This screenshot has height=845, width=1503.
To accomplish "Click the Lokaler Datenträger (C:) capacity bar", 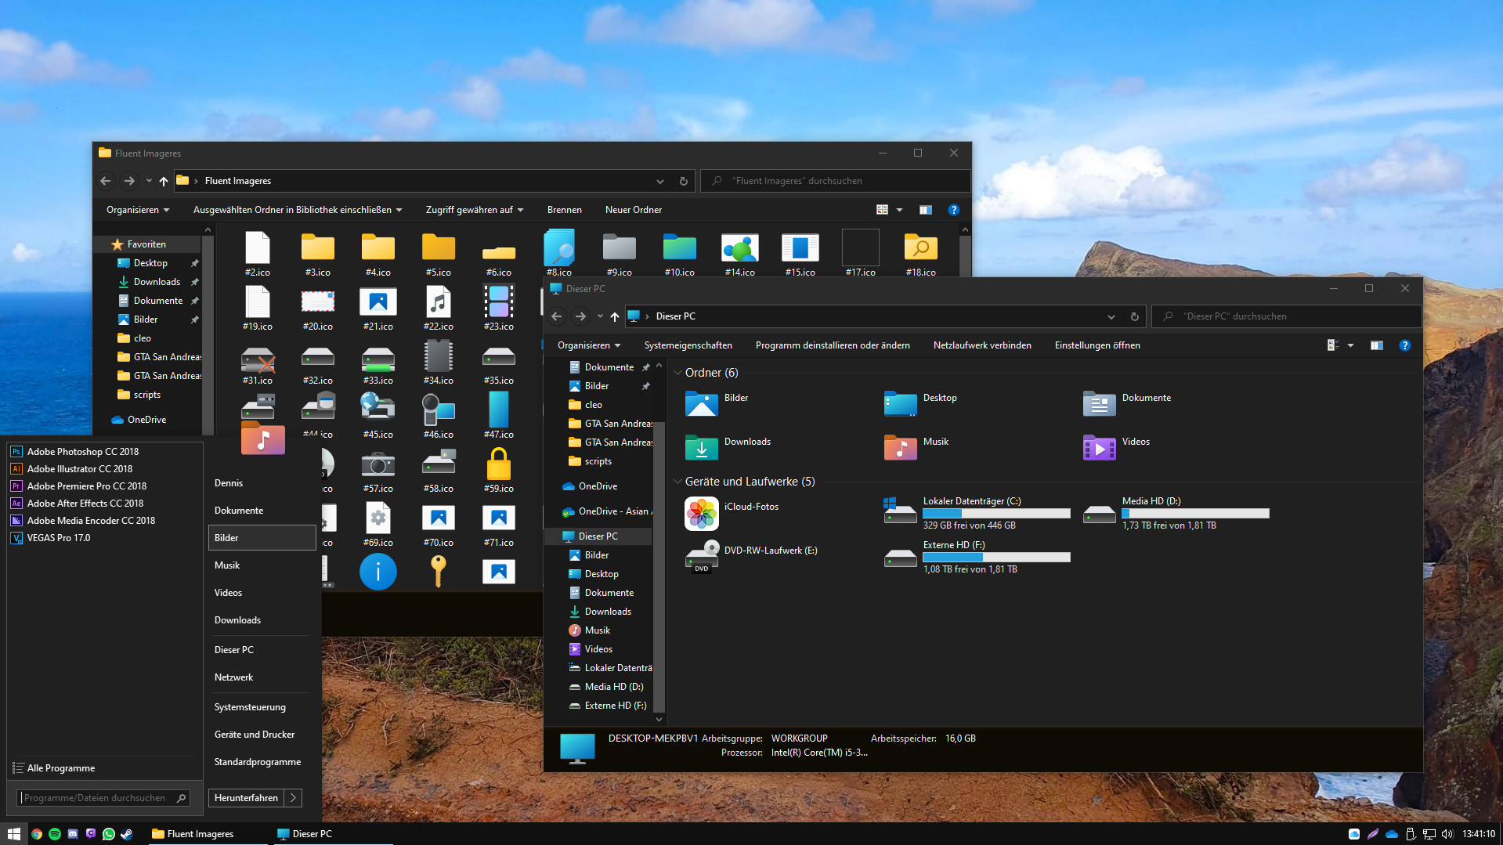I will [995, 513].
